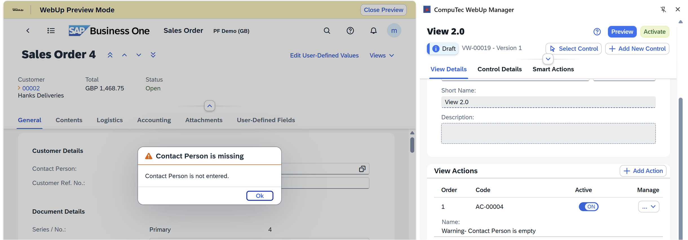
Task: Switch to the Contents tab
Action: point(69,120)
